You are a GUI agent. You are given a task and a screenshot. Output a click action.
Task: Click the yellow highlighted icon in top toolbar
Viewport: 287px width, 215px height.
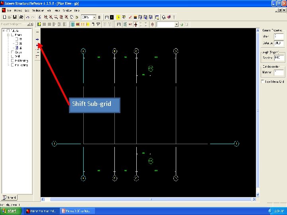click(118, 18)
